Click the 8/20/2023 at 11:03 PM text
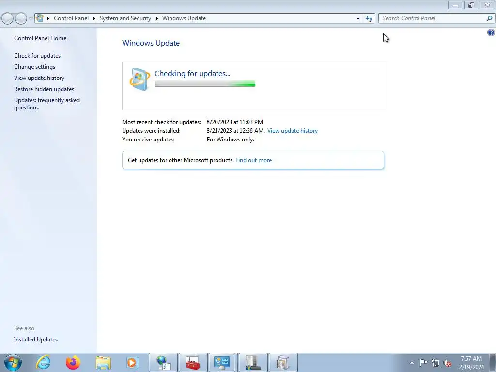The image size is (496, 372). pyautogui.click(x=235, y=122)
